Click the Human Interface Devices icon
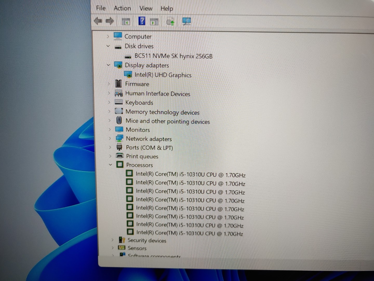Viewport: 374px width, 281px height. click(x=119, y=93)
